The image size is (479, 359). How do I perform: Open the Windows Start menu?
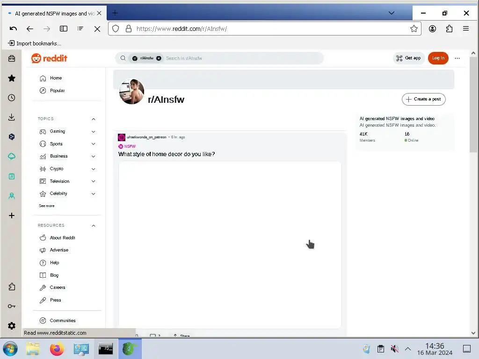(x=10, y=349)
